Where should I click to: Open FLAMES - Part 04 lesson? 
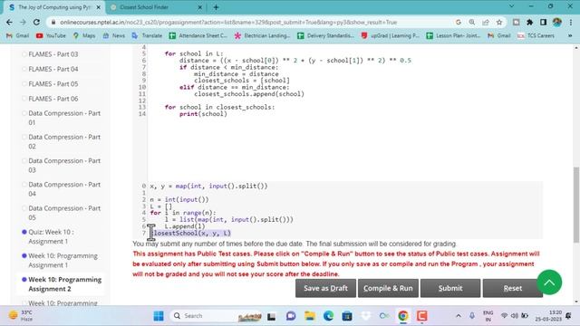coord(53,69)
